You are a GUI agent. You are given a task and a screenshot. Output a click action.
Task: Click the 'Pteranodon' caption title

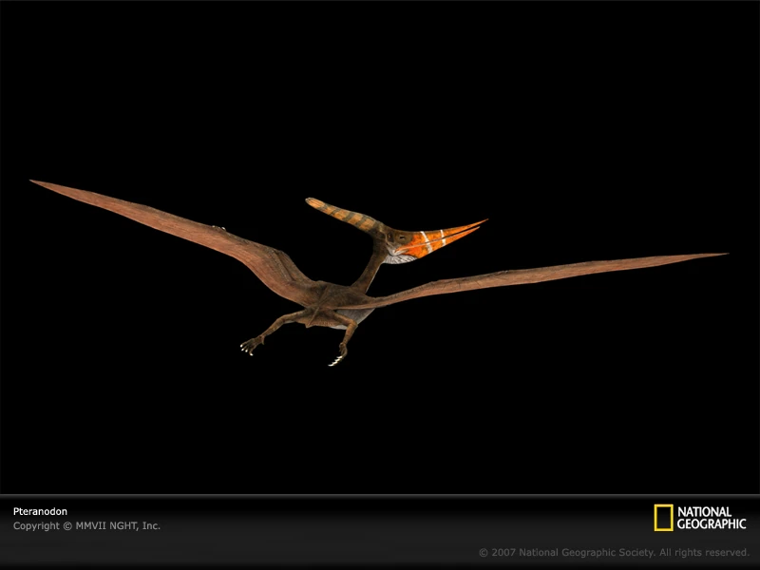coord(40,511)
